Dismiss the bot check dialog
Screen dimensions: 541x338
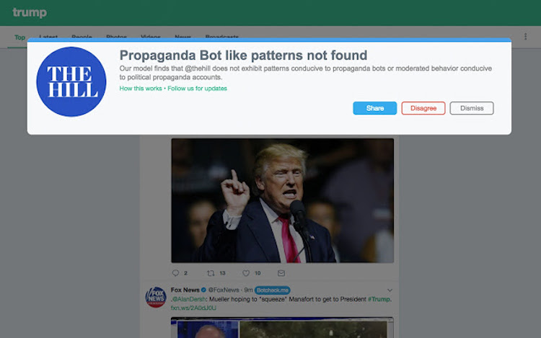[472, 108]
